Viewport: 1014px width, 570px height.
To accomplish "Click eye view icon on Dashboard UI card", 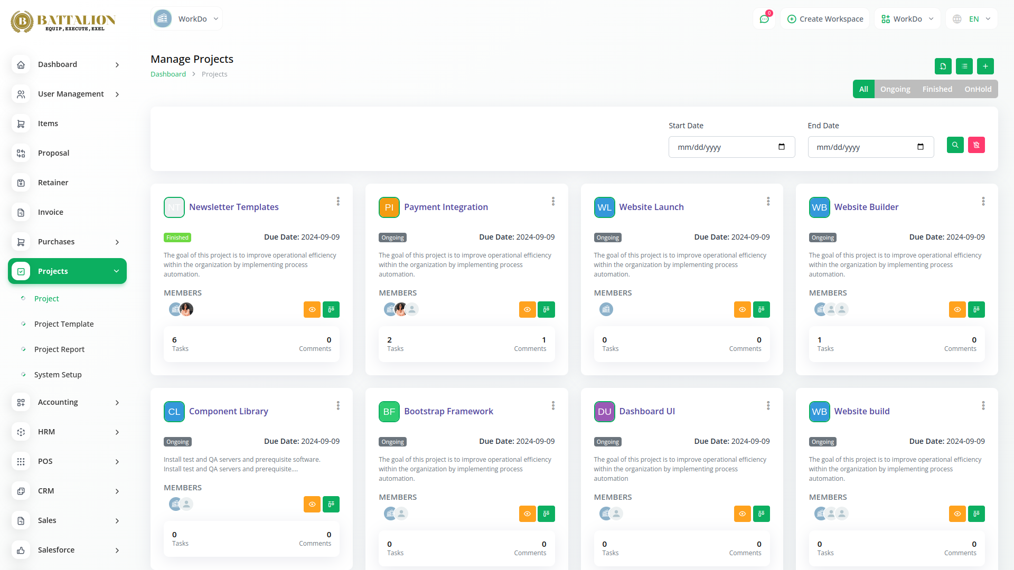I will (742, 514).
